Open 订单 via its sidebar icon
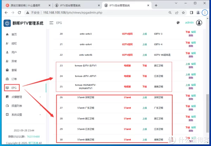This screenshot has width=211, height=146. [7, 79]
